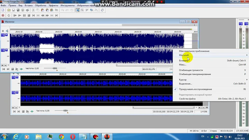Toggle channel 2 button in Малинки window
The height and width of the screenshot is (140, 249).
[3, 50]
